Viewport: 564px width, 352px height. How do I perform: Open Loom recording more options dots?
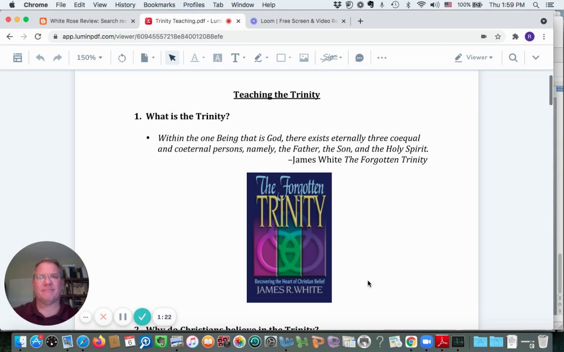coord(86,317)
